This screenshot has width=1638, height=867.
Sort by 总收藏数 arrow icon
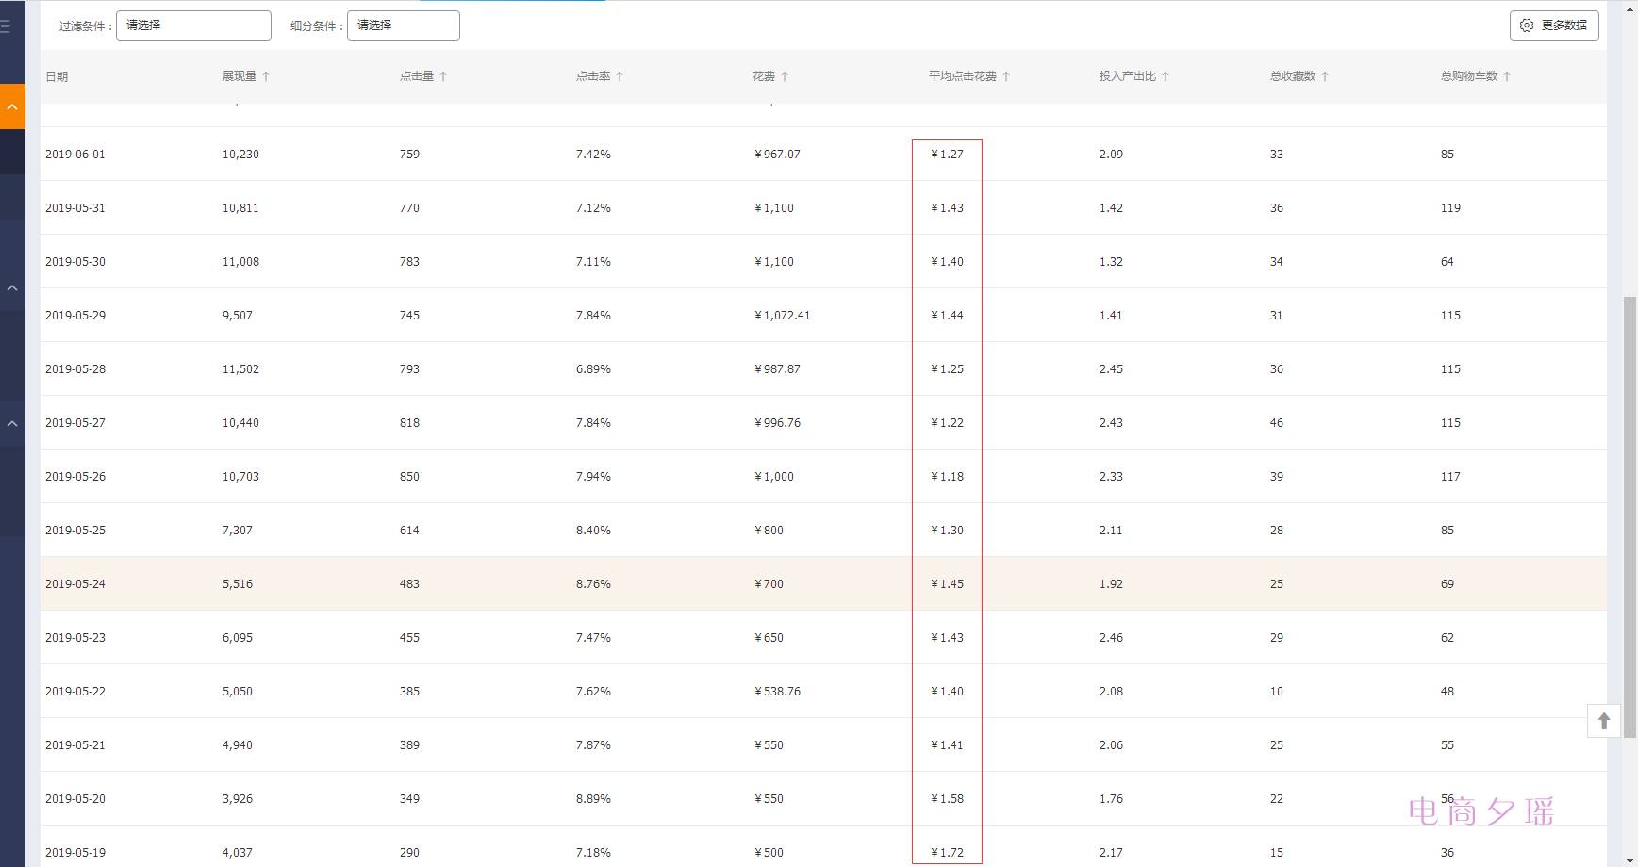click(1325, 76)
